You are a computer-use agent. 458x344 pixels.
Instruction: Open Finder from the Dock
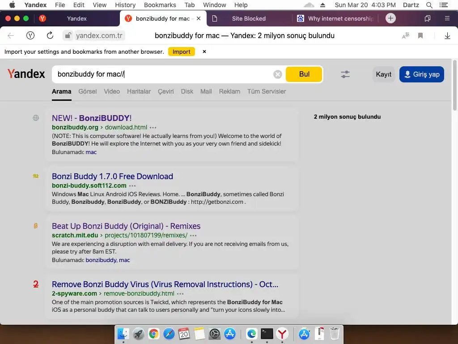(123, 333)
